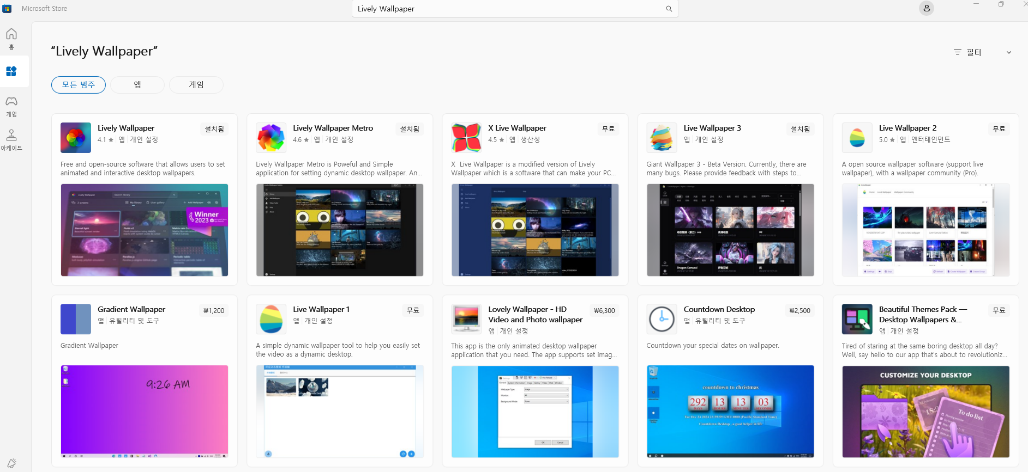1028x472 pixels.
Task: Open Live Wallpaper 1 screenshot thumbnail
Action: pyautogui.click(x=340, y=412)
